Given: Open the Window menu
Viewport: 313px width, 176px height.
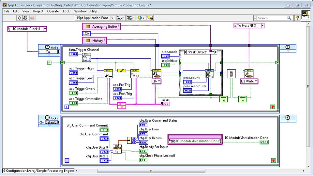Looking at the screenshot, I should [80, 11].
